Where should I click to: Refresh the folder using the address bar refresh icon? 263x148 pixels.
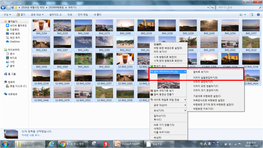pos(212,7)
